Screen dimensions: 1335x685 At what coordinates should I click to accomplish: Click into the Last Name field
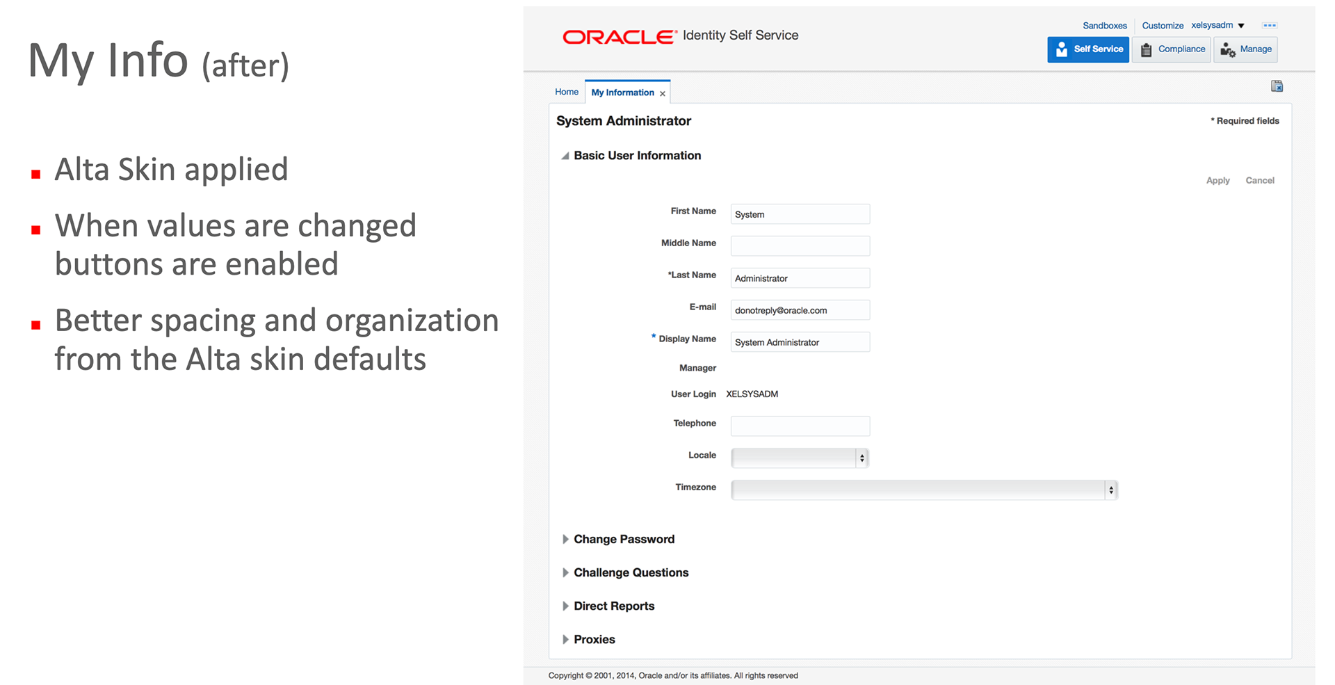[x=800, y=278]
